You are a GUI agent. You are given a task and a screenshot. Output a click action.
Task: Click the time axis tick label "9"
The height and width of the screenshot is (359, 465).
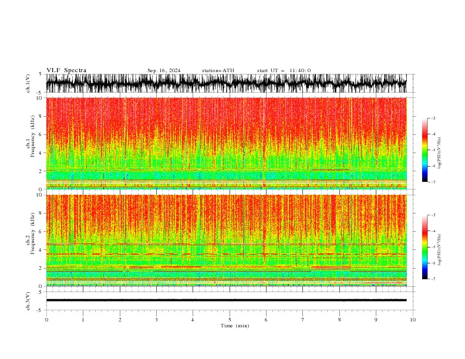pyautogui.click(x=376, y=320)
